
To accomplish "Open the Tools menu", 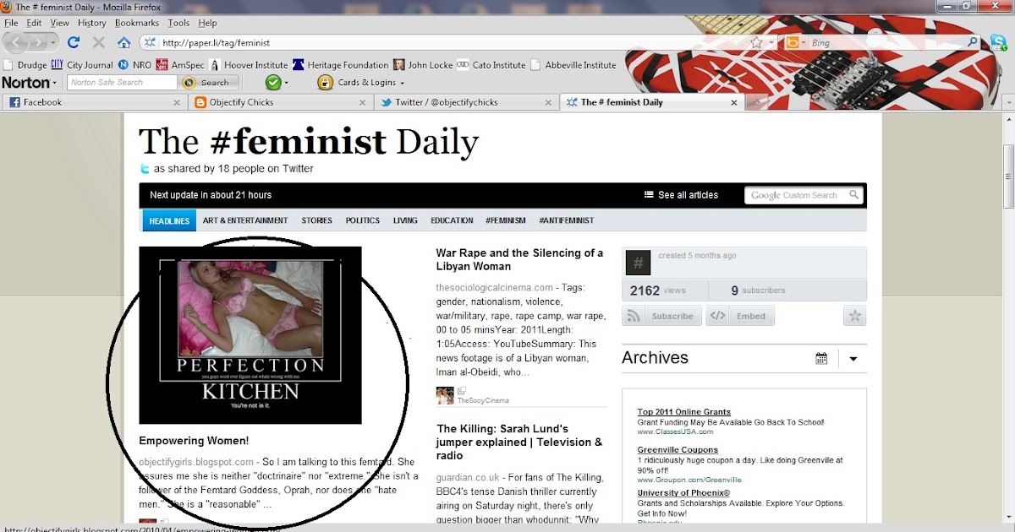I will tap(178, 23).
